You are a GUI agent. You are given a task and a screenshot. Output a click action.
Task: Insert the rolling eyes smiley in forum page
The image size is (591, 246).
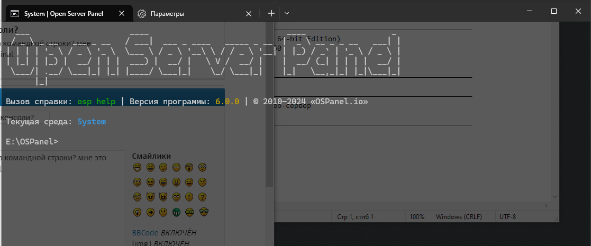click(x=176, y=197)
